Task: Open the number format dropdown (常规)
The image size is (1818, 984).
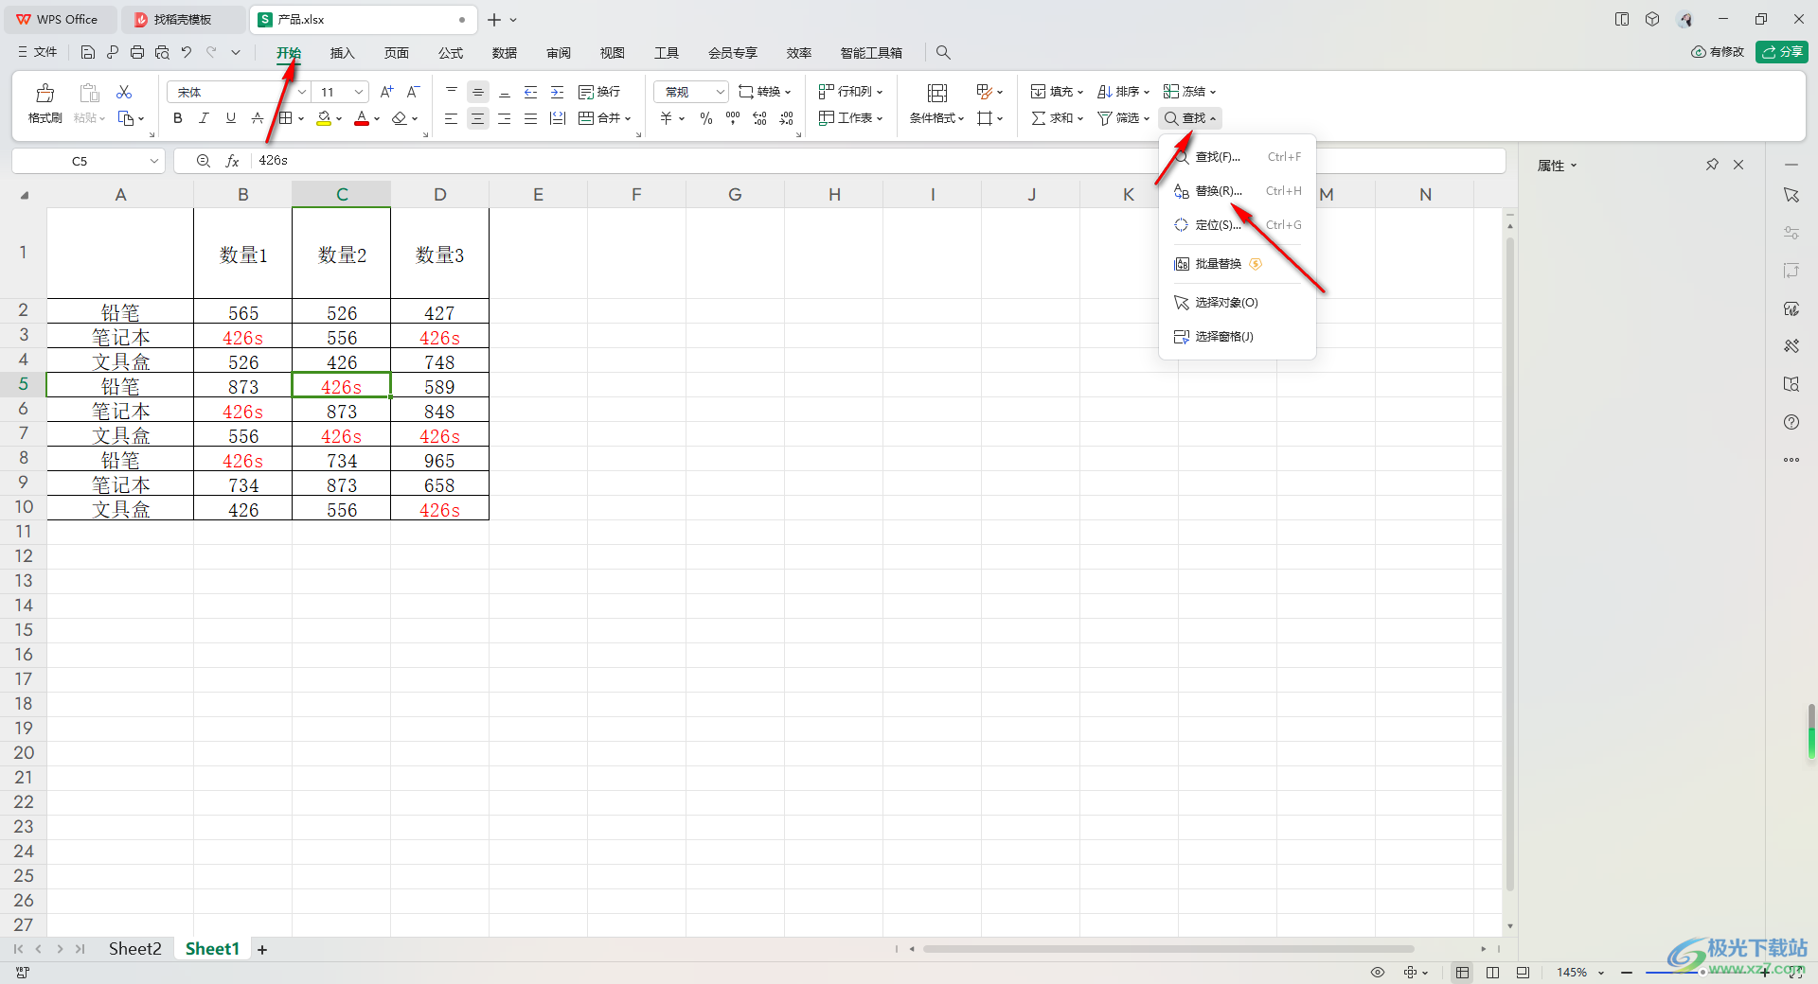Action: coord(691,92)
